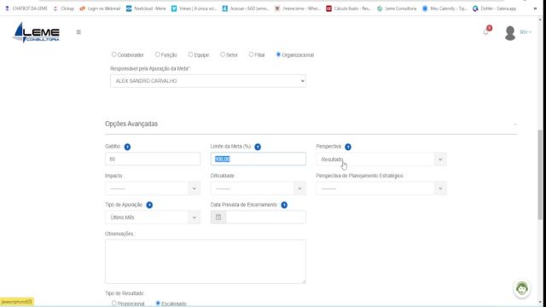This screenshot has height=307, width=546.
Task: Open the CHATBOT DA LEME bookmark
Action: pyautogui.click(x=26, y=9)
